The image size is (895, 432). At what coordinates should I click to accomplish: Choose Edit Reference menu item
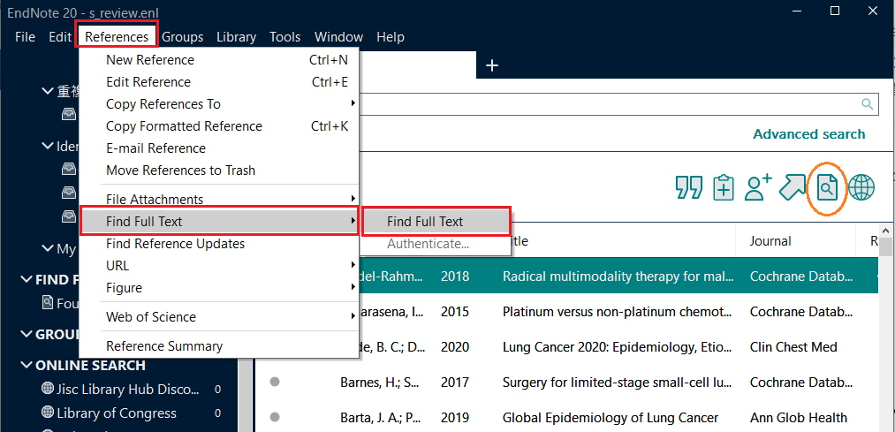(x=219, y=82)
